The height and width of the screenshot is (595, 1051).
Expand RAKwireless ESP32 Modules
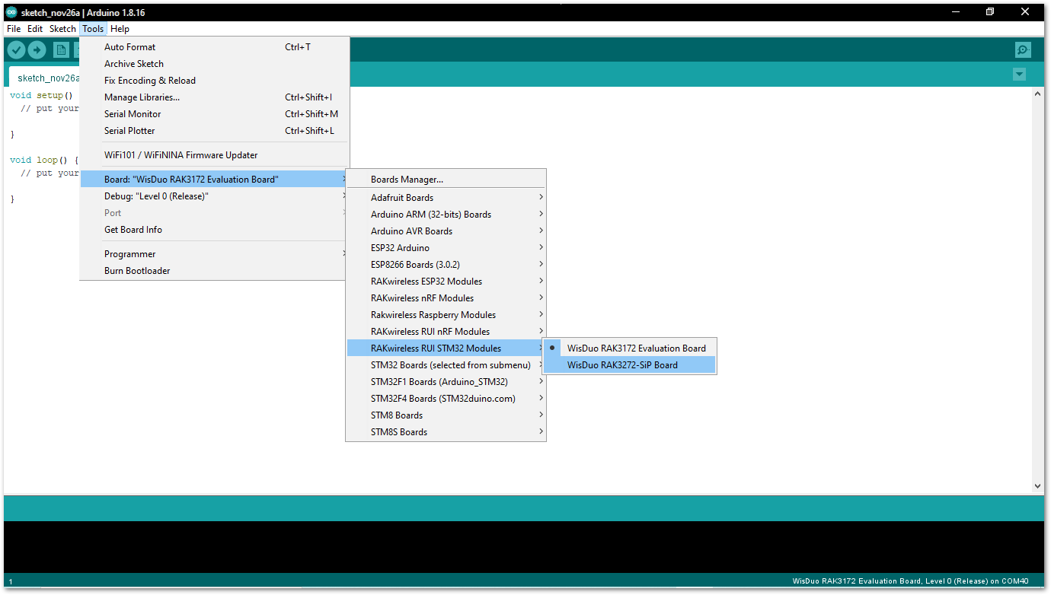pyautogui.click(x=446, y=282)
